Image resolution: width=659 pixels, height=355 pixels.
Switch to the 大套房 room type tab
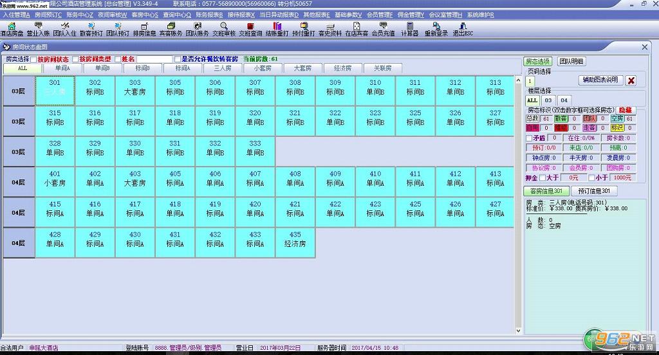pyautogui.click(x=302, y=68)
